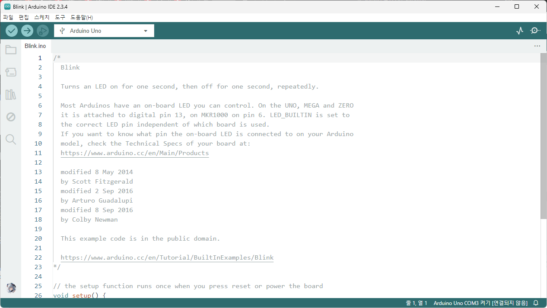
Task: Click the word Blink on line 2
Action: [x=70, y=67]
